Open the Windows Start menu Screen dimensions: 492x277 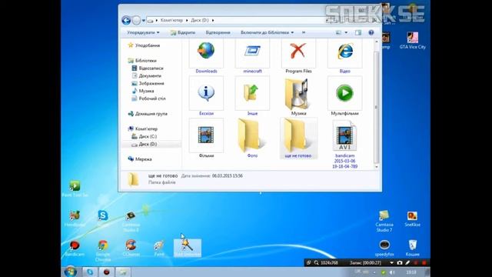70,272
